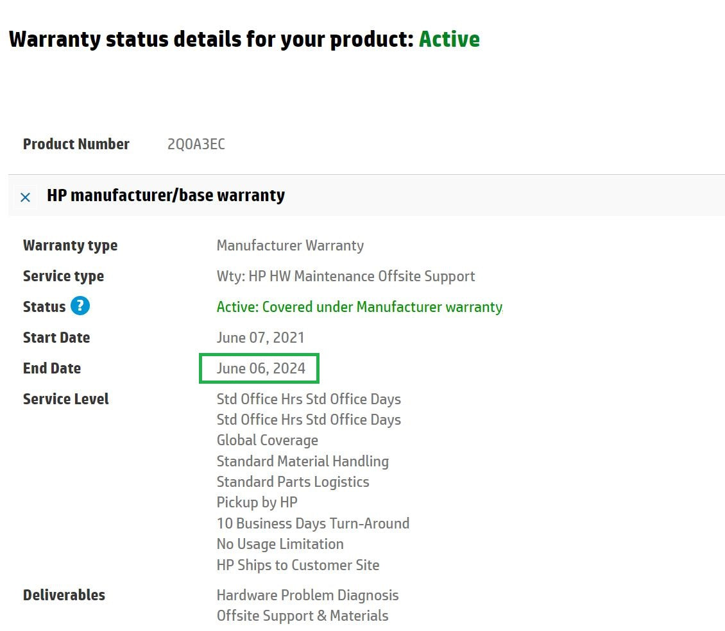Click the HP manufacturer/base warranty heading
725x631 pixels.
click(x=166, y=195)
